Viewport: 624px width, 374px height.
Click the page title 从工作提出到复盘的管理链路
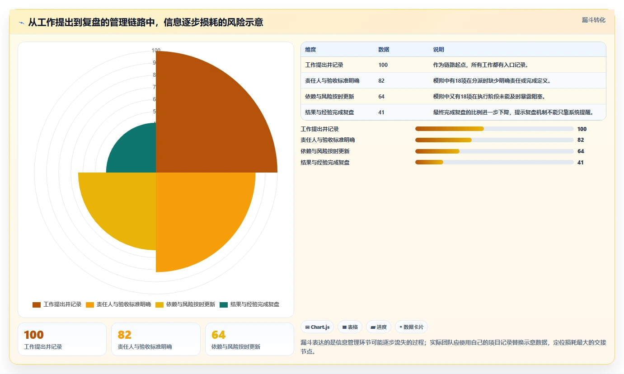(x=145, y=22)
